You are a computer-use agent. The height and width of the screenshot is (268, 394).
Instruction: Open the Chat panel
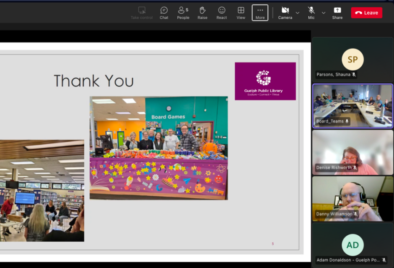tap(164, 13)
